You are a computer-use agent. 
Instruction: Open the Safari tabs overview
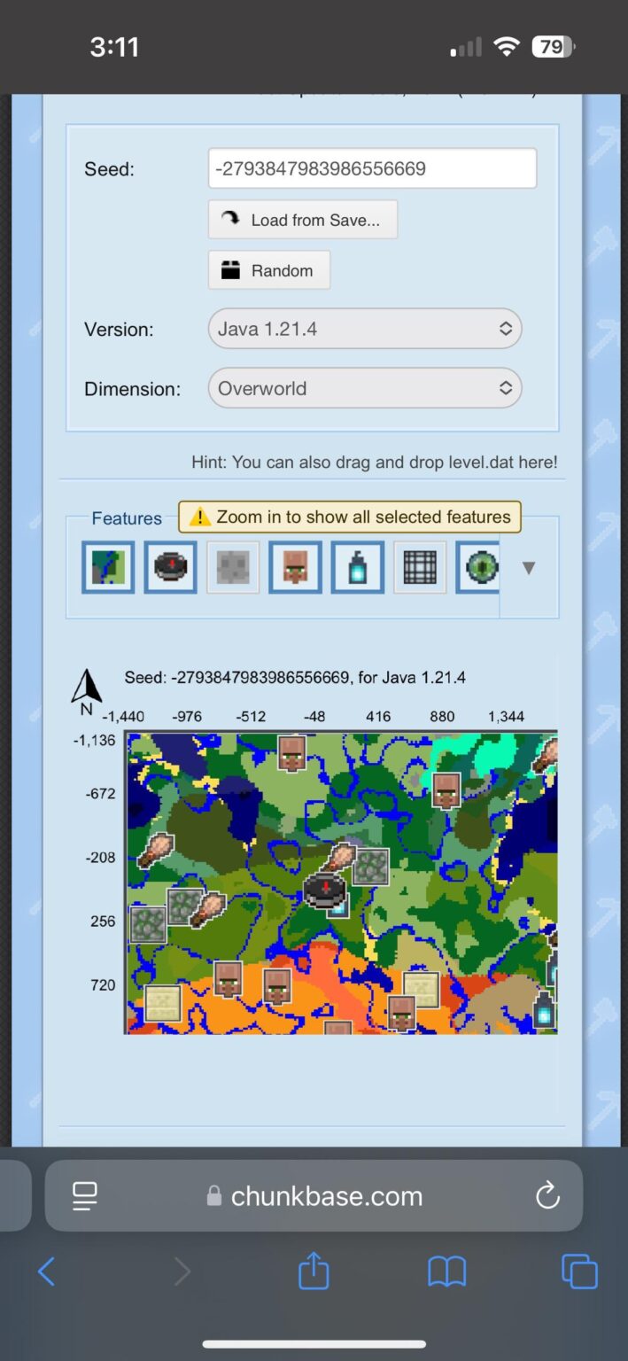tap(580, 1272)
